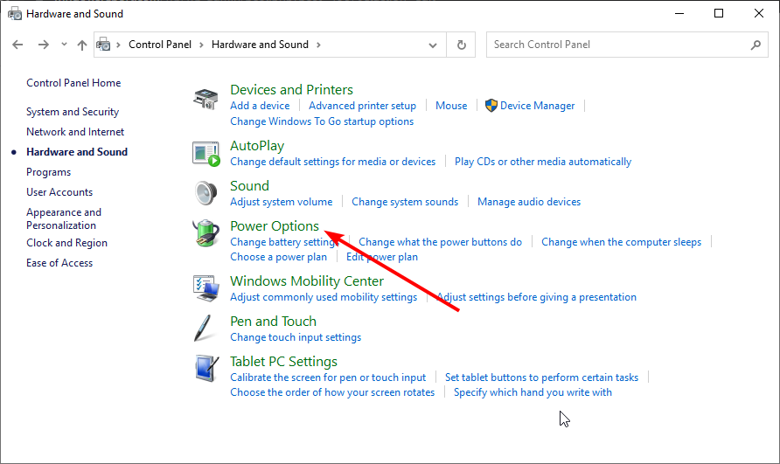Click Control Panel breadcrumb
780x464 pixels.
(160, 45)
